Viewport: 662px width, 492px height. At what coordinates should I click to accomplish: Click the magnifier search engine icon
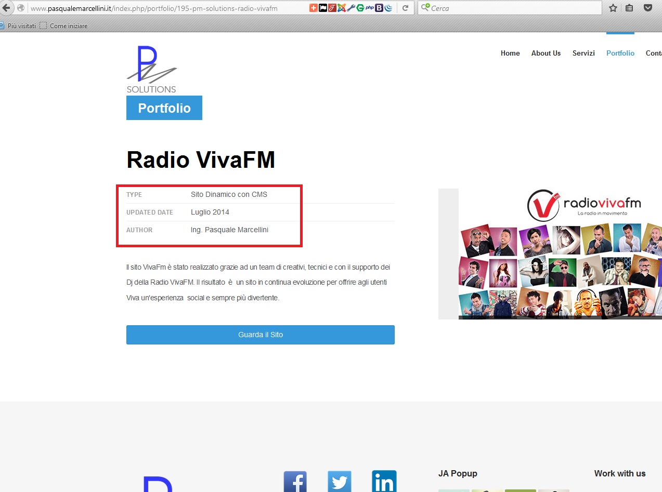425,8
